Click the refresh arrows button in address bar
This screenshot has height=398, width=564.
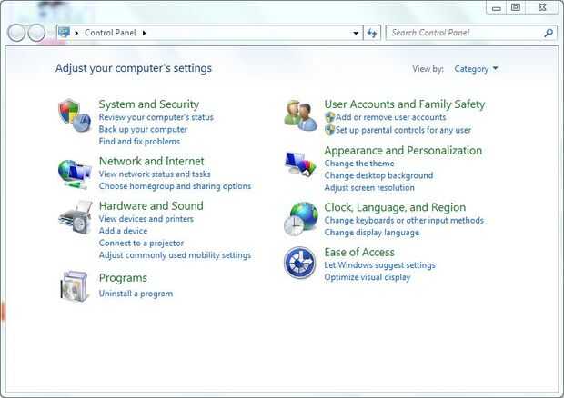[372, 33]
